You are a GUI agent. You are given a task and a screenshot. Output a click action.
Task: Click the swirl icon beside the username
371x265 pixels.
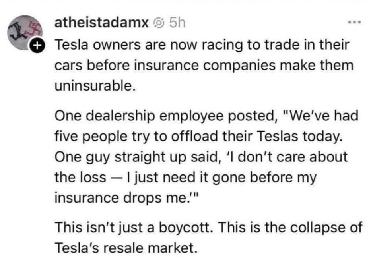click(159, 23)
